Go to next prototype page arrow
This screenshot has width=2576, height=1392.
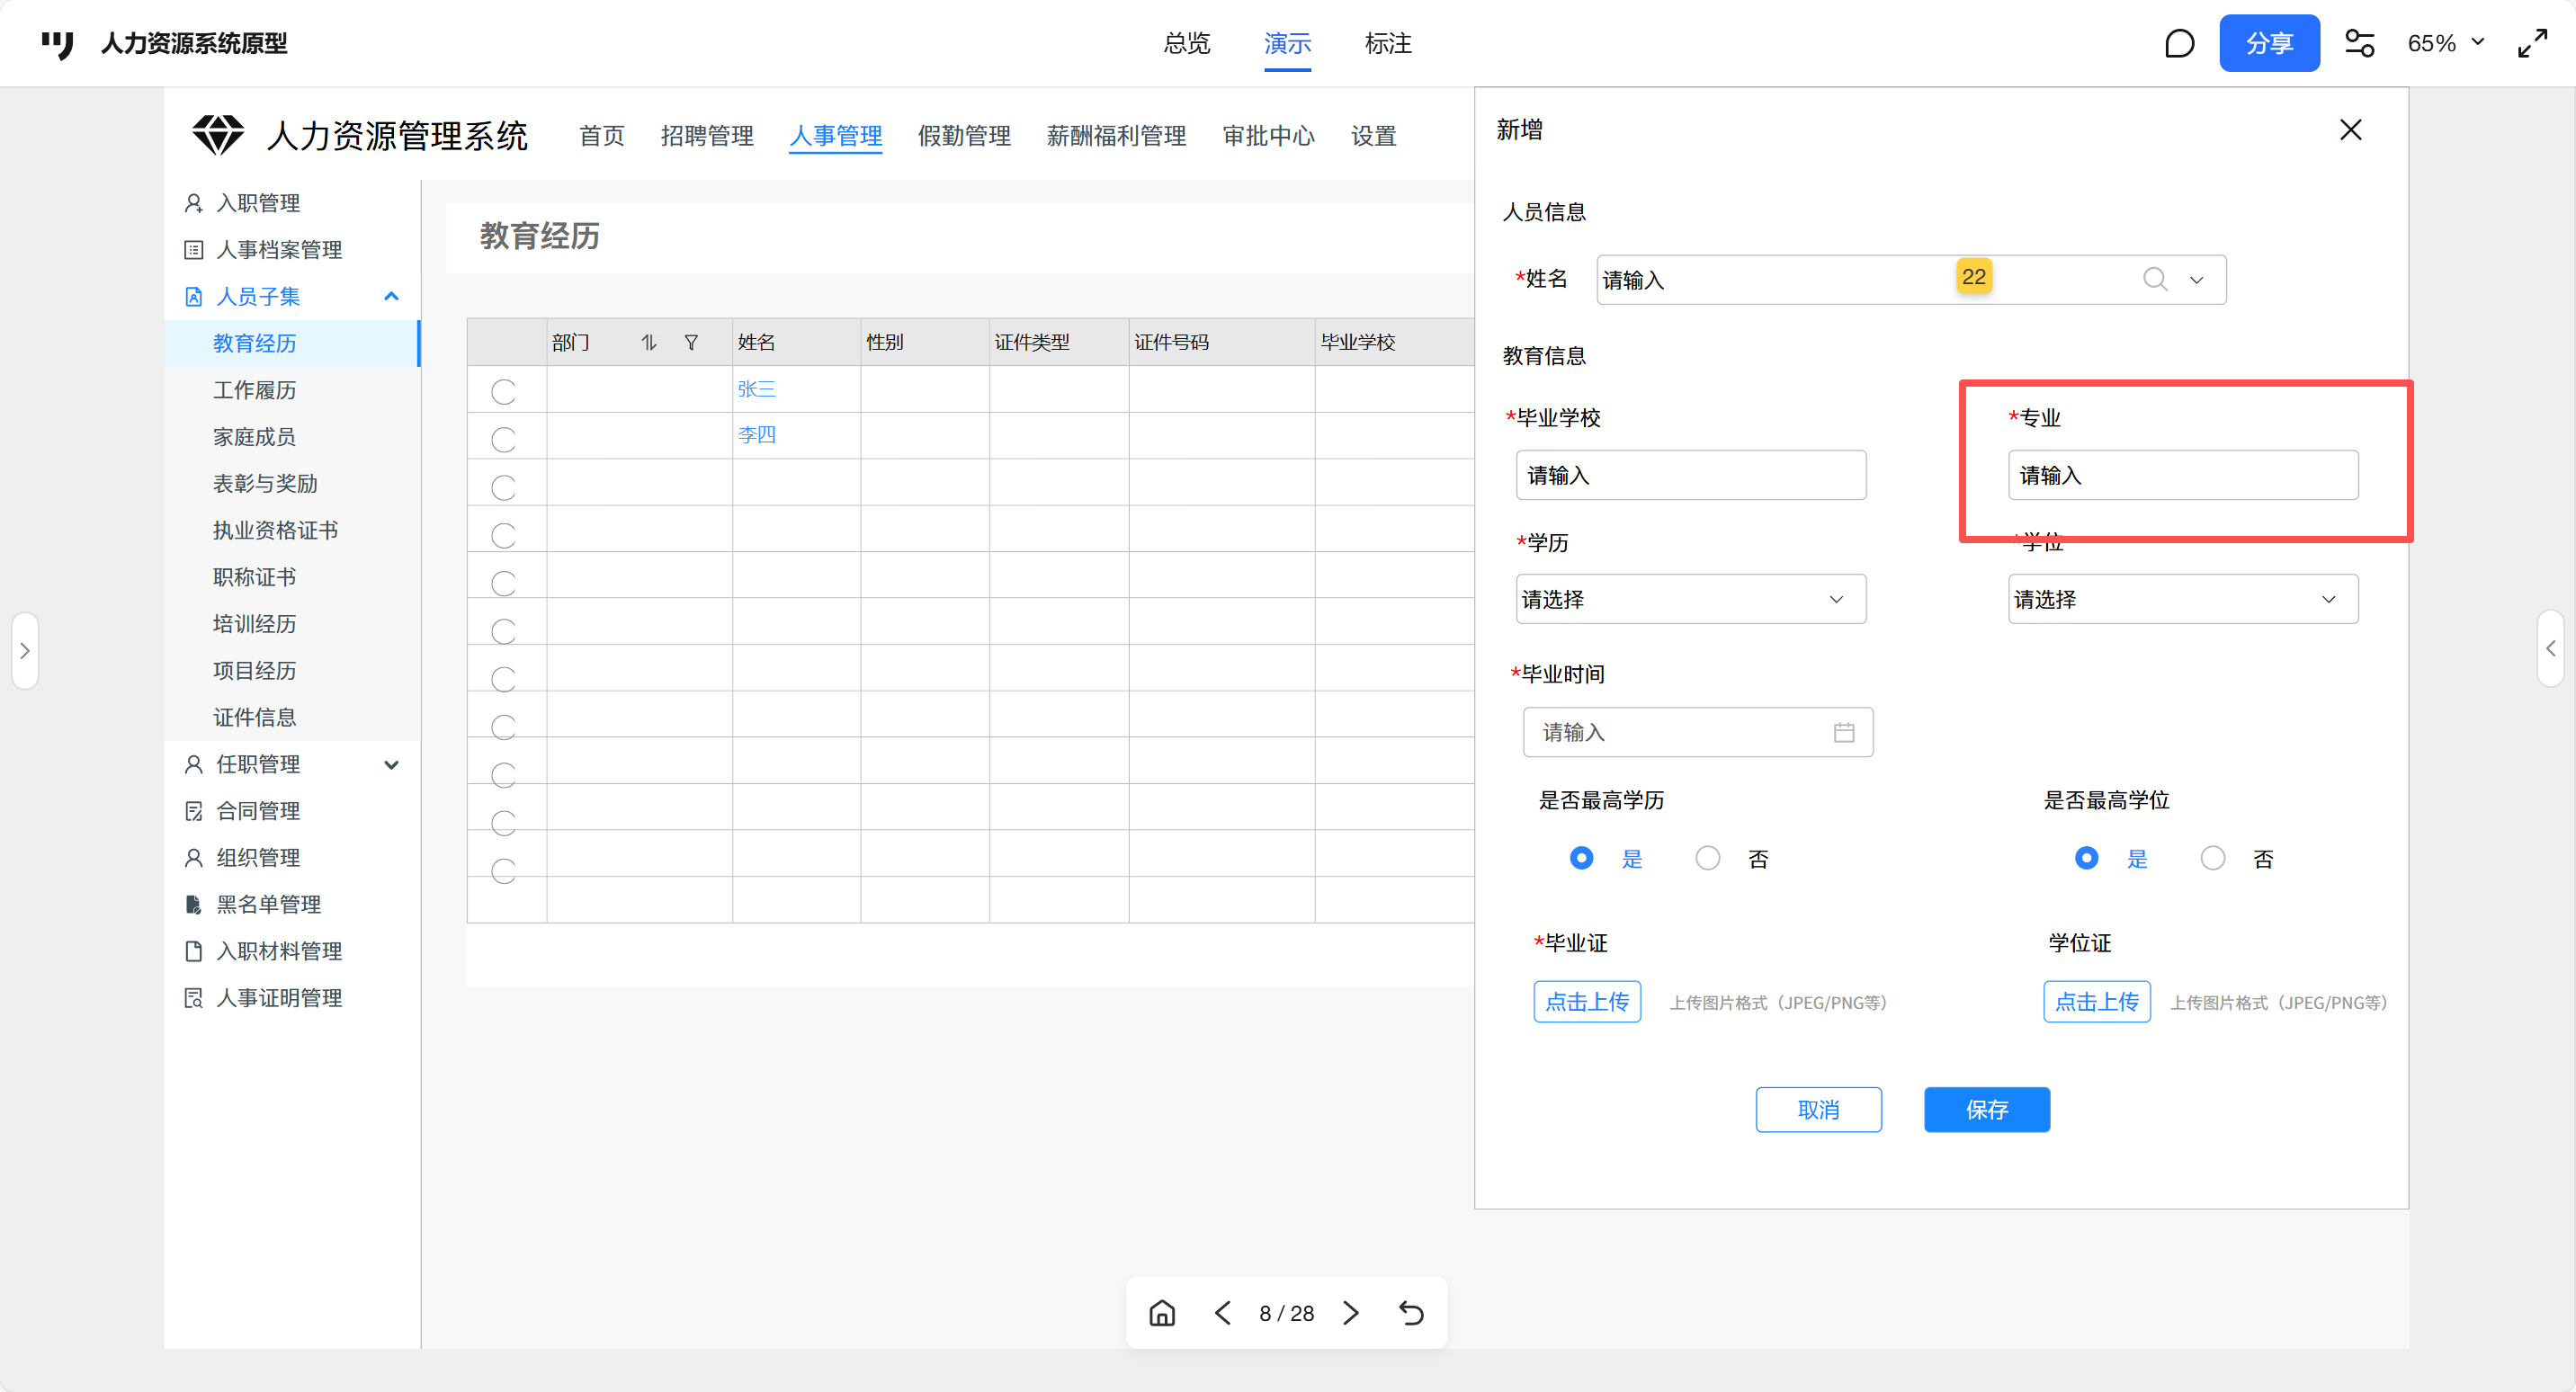coord(1351,1313)
